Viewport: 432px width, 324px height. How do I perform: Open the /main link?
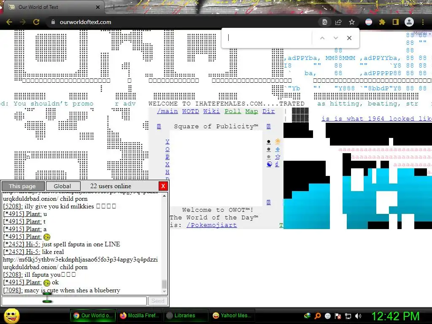point(167,111)
